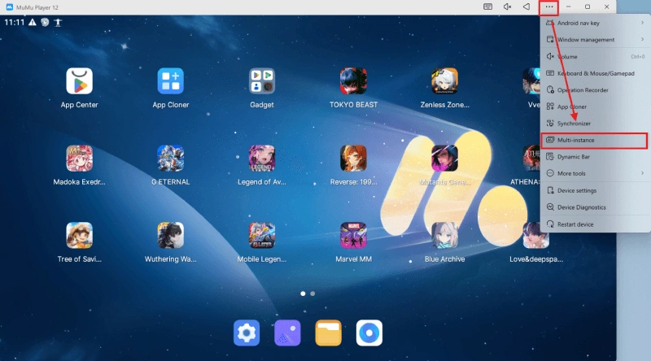Open Android nav key submenu
The height and width of the screenshot is (361, 651).
pyautogui.click(x=596, y=23)
